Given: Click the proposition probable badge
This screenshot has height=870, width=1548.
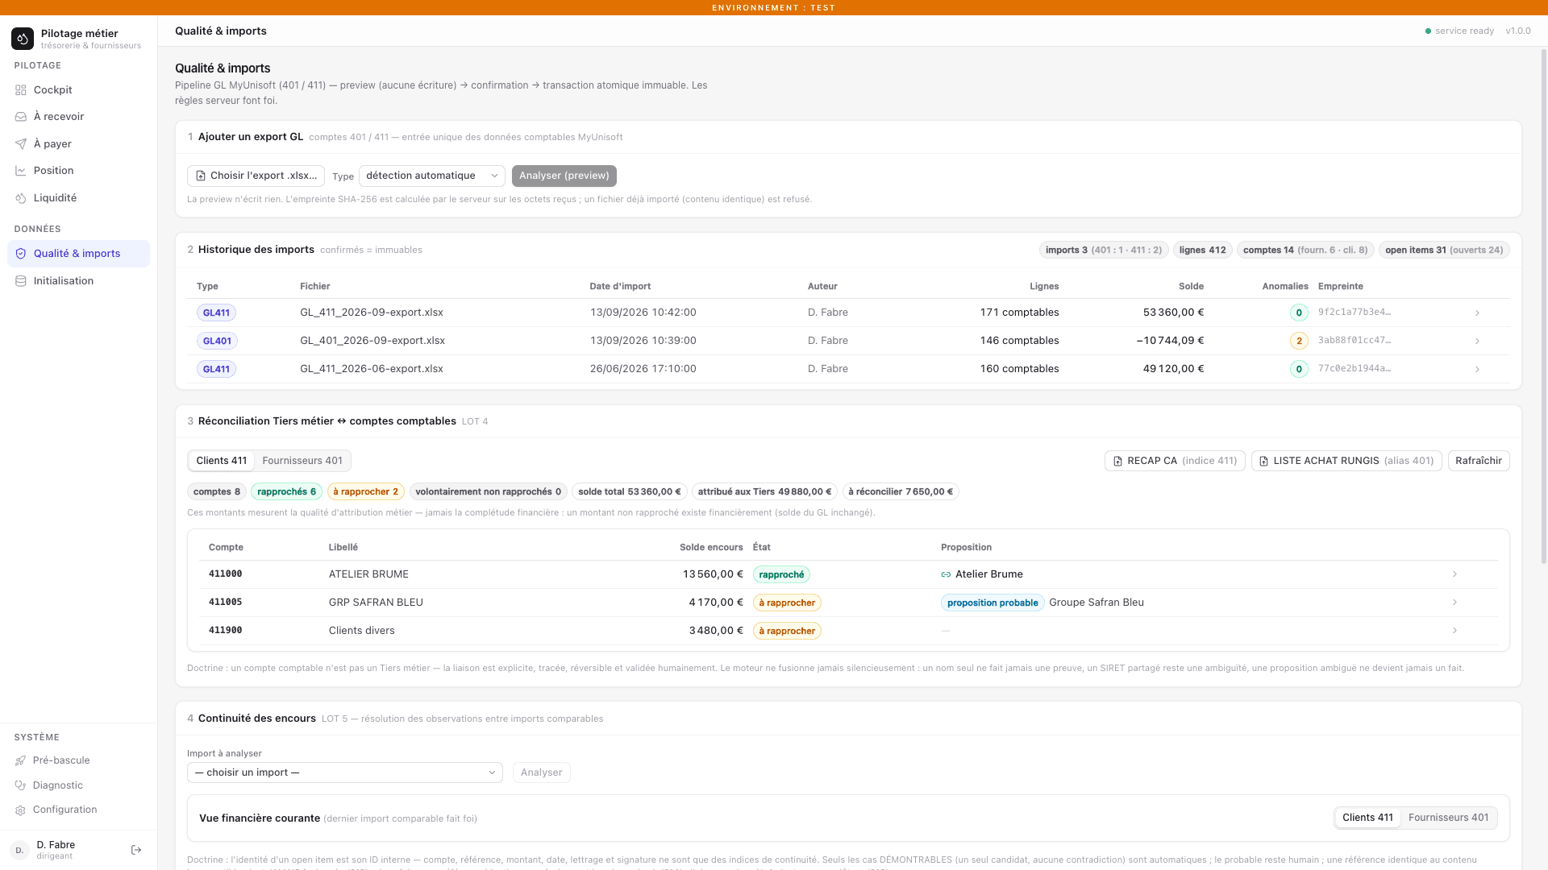Looking at the screenshot, I should [x=992, y=603].
